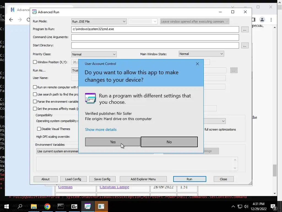
Task: Click the Add Explorer Menu button
Action: pyautogui.click(x=143, y=179)
